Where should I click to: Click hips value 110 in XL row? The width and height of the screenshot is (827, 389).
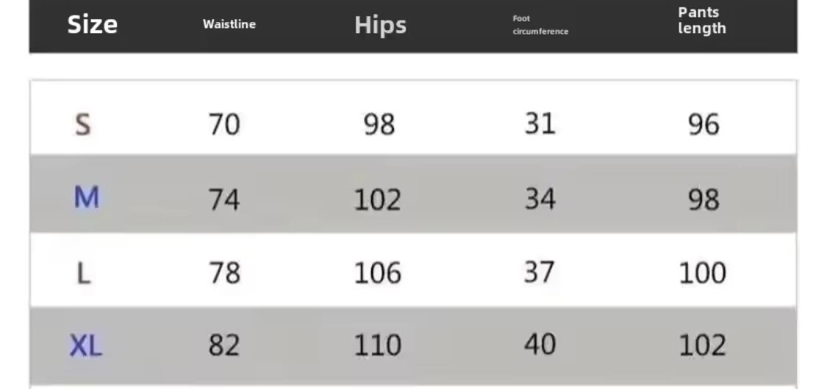378,345
